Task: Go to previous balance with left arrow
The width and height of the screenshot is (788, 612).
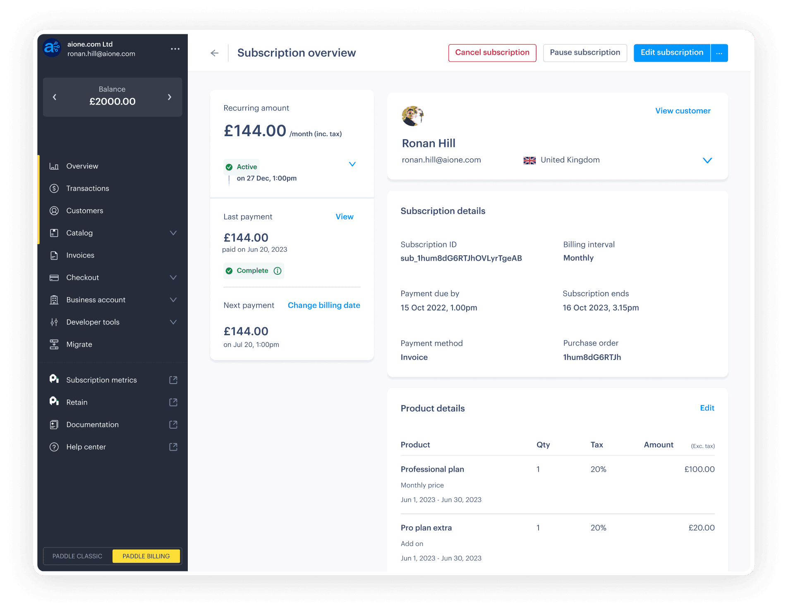Action: pyautogui.click(x=54, y=97)
